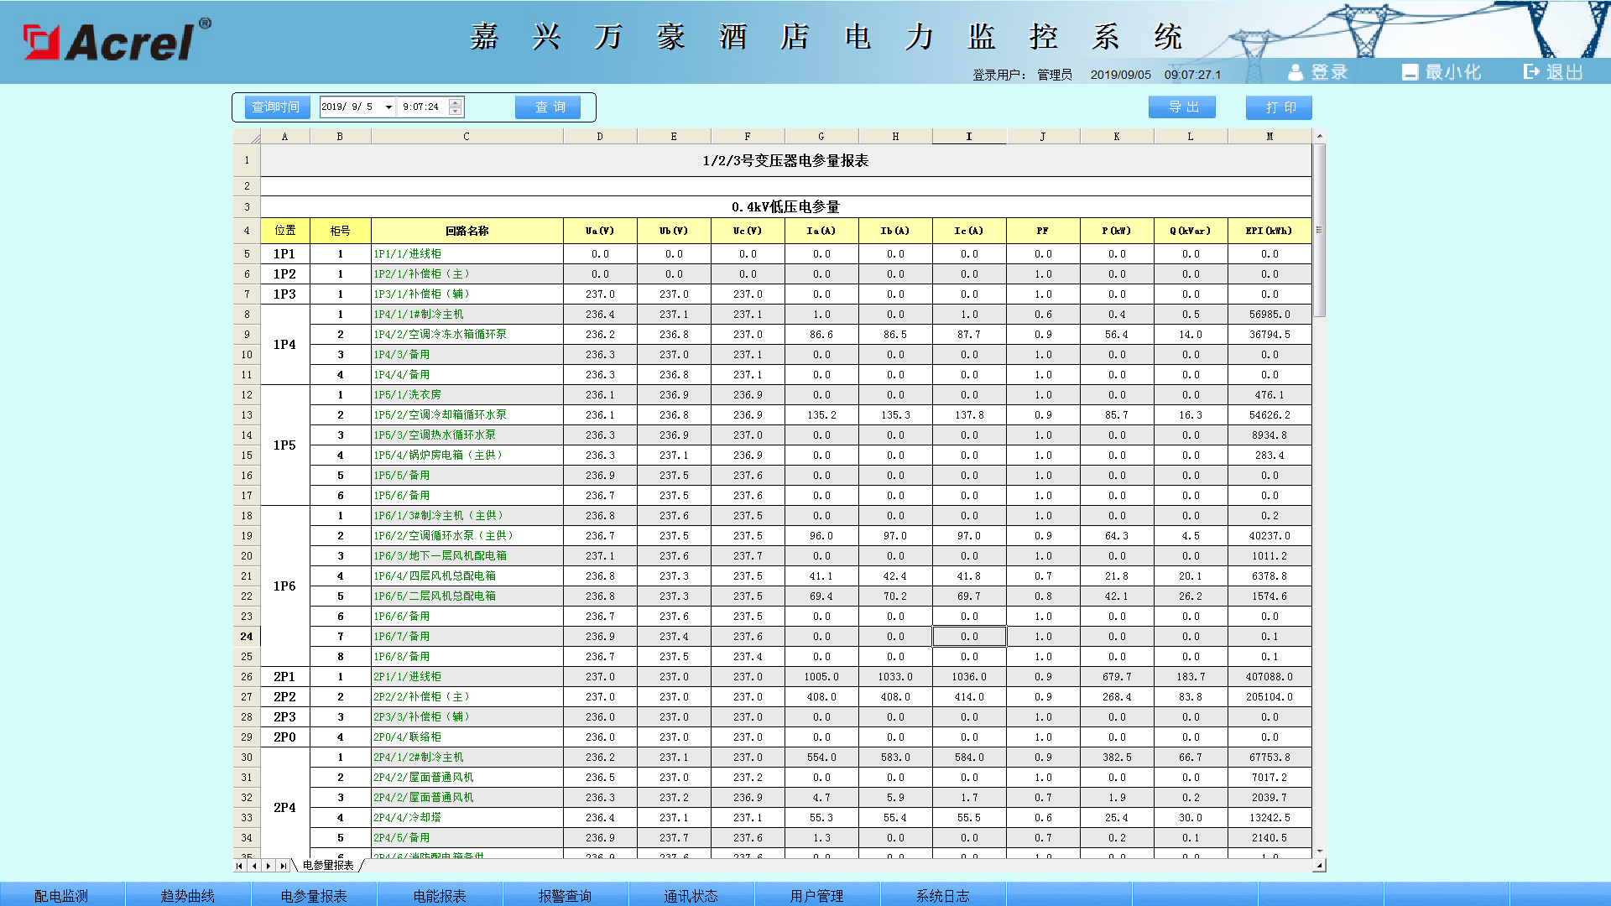1611x906 pixels.
Task: Open the 趋势曲线 tab
Action: tap(188, 895)
